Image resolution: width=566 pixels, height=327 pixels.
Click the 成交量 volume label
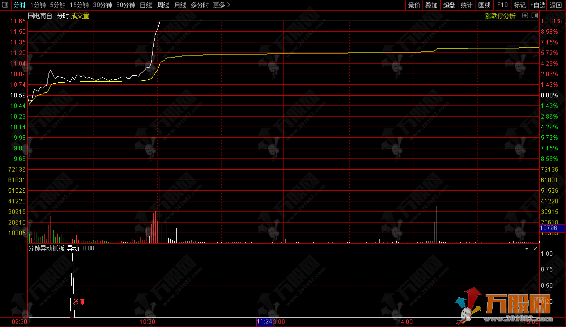(x=80, y=16)
